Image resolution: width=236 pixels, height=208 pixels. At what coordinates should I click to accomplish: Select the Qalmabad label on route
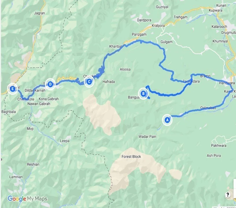208,108
